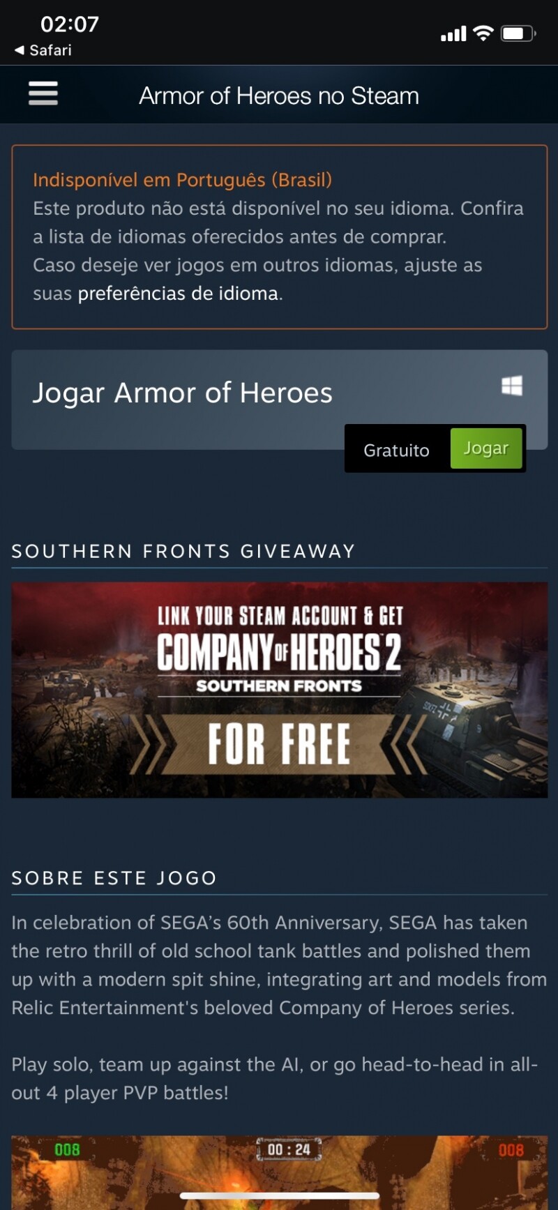558x1210 pixels.
Task: Tap the Gratuito price label
Action: pyautogui.click(x=396, y=450)
